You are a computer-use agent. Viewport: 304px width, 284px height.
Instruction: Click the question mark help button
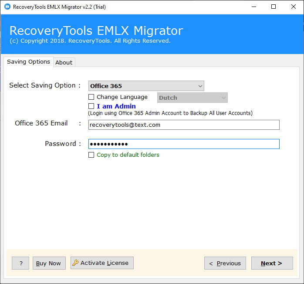click(x=20, y=263)
